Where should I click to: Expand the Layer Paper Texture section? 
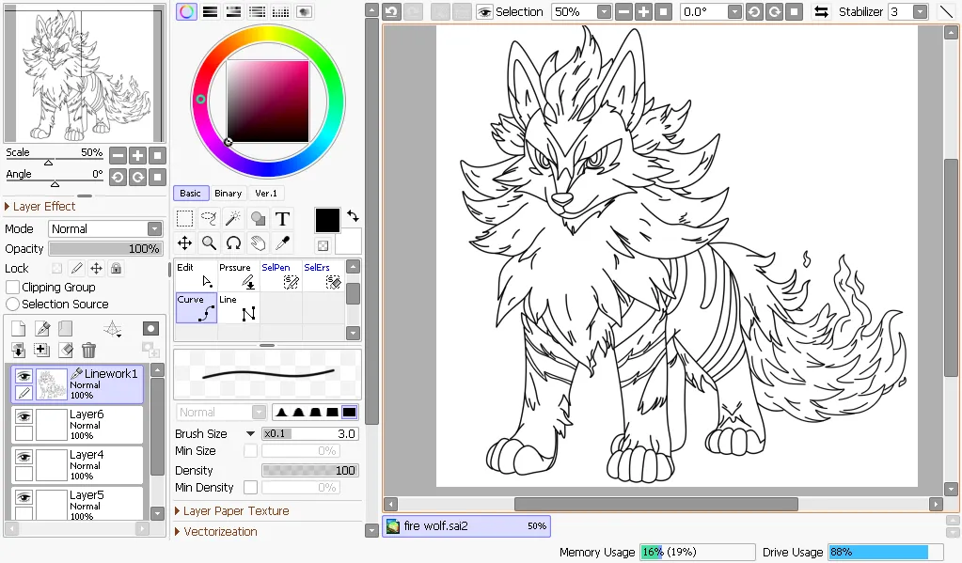click(x=232, y=511)
